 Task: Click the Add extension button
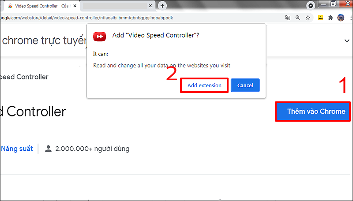204,86
